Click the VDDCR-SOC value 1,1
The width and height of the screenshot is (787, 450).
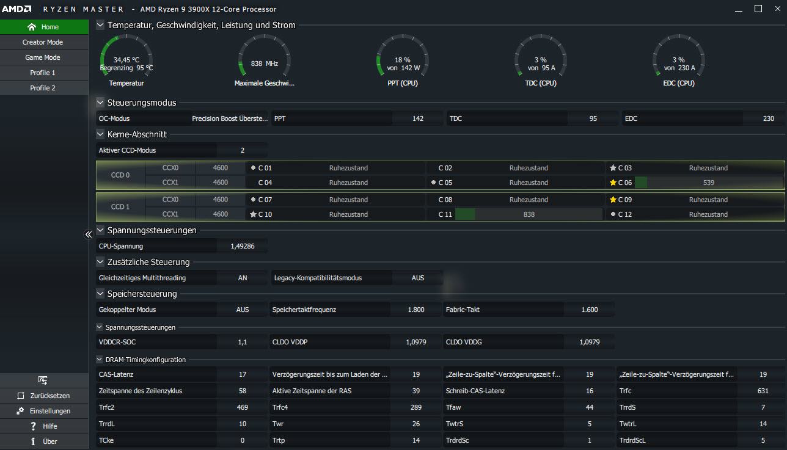click(243, 342)
